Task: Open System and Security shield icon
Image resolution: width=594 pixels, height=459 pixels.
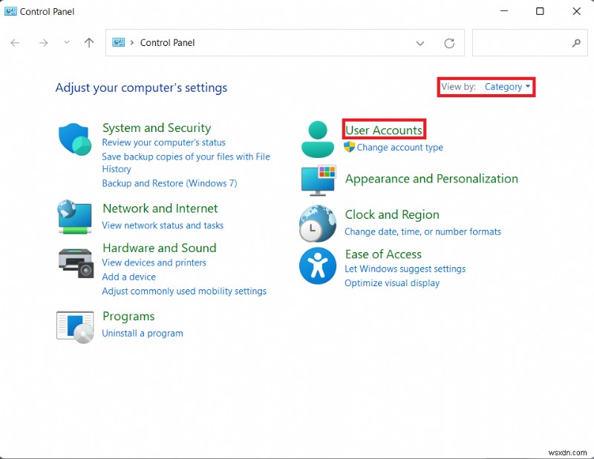Action: pyautogui.click(x=75, y=139)
